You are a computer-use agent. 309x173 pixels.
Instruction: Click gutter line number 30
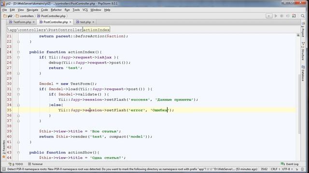pyautogui.click(x=9, y=84)
